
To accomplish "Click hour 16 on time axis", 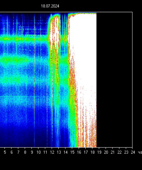I will (x=79, y=152).
